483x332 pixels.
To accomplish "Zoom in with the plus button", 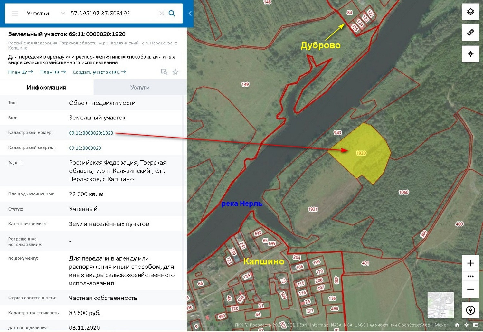I will coord(470,263).
